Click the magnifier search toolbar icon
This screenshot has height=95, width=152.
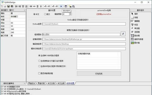tap(73, 6)
